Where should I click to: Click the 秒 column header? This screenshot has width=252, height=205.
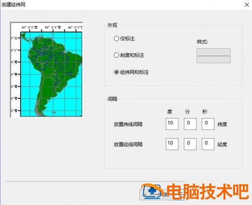tap(205, 112)
